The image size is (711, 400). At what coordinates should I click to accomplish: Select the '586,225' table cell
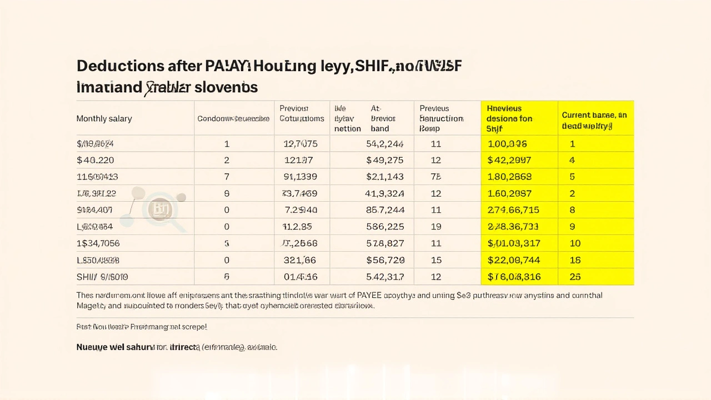pos(384,227)
